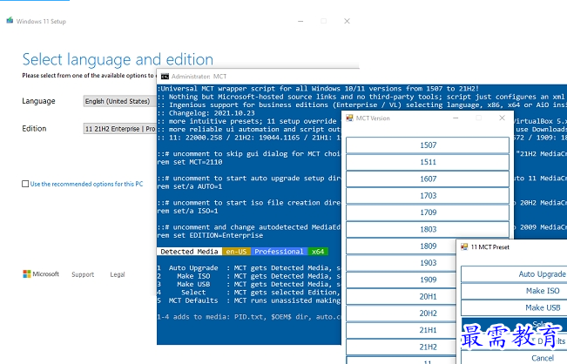
Task: Choose version 1511 in MCT Version
Action: (428, 162)
